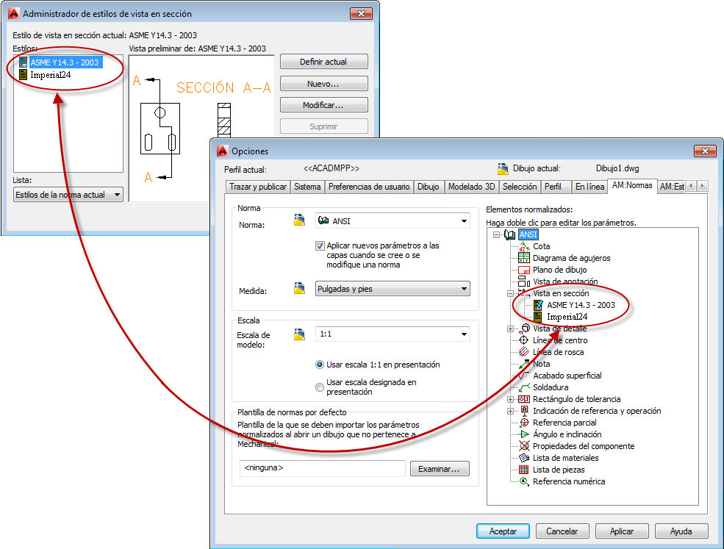Screen dimensions: 724x549
Task: Click the Ayuda button
Action: [x=681, y=531]
